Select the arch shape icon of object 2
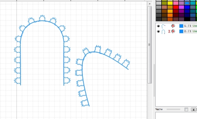197x119 pixels. [x=163, y=32]
